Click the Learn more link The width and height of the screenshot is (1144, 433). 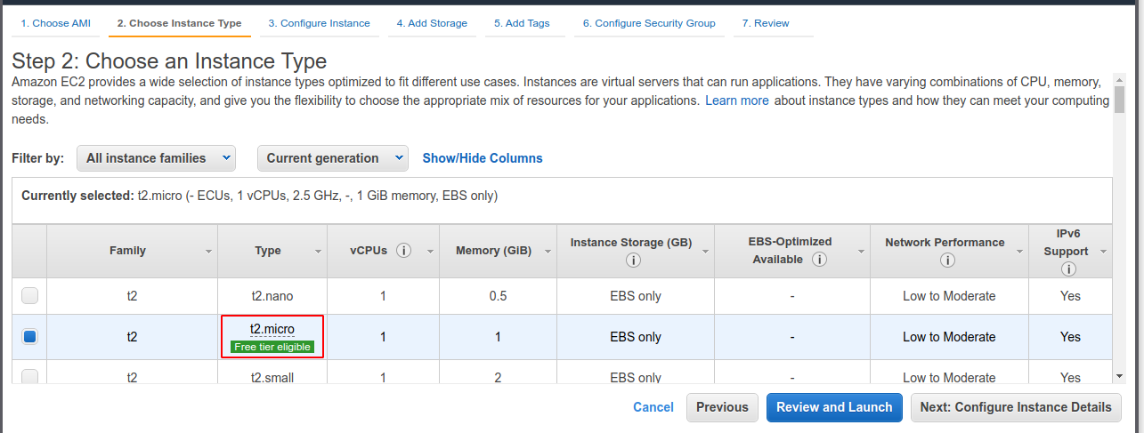(x=737, y=100)
